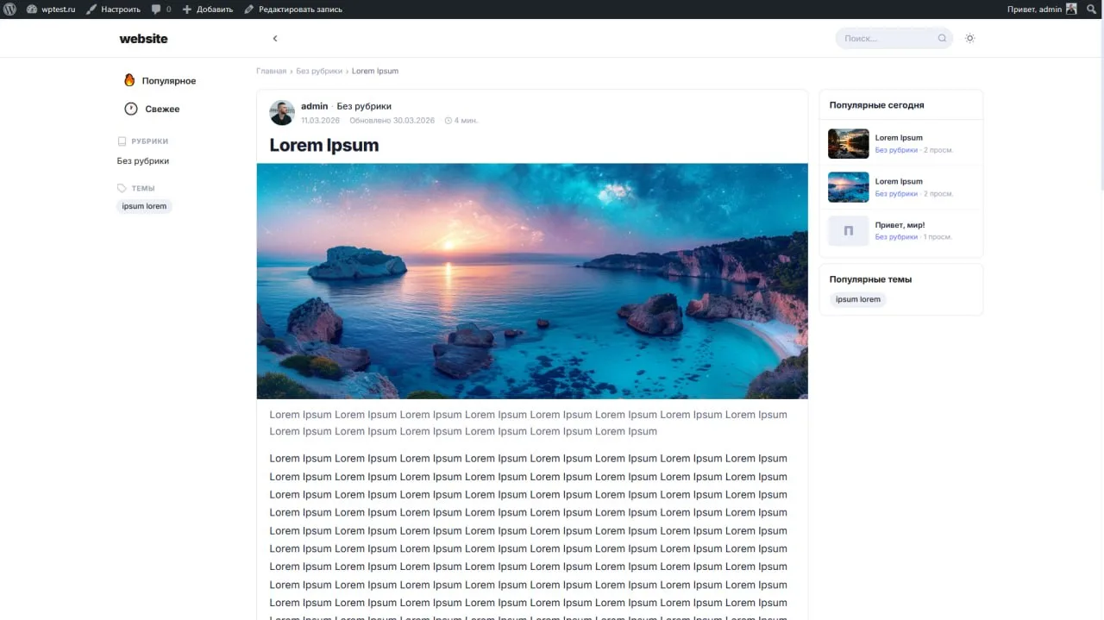Open first Lorem Ipsum popular post thumbnail
The height and width of the screenshot is (620, 1104).
[849, 144]
